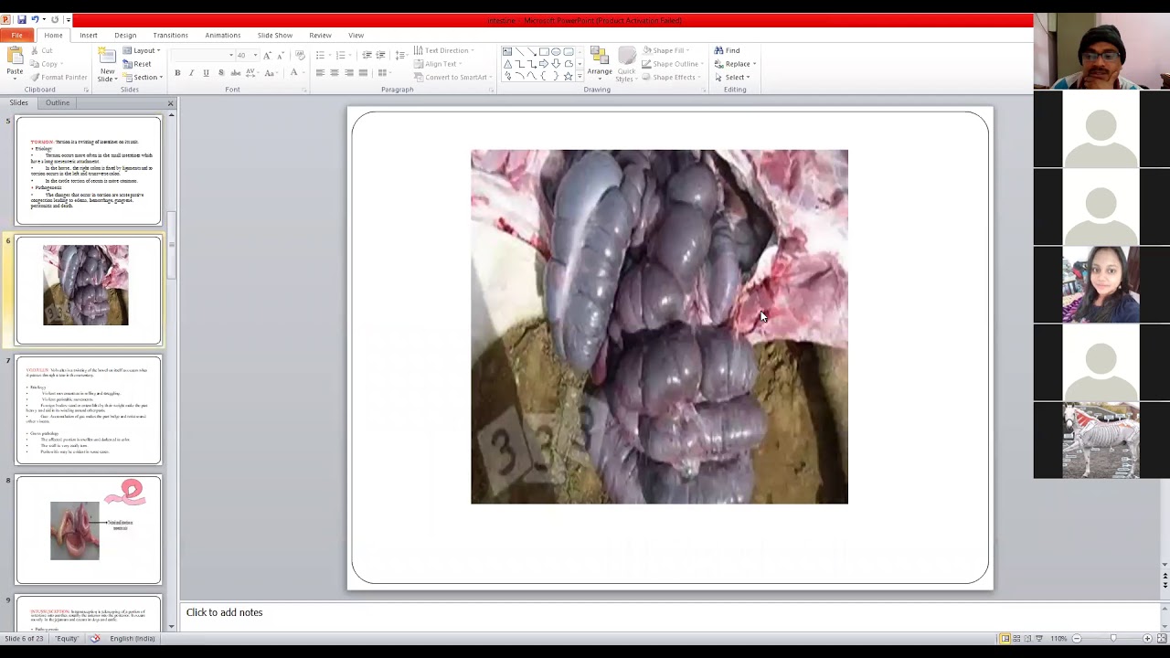This screenshot has height=658, width=1170.
Task: Click the Redo icon in quick access toolbar
Action: click(55, 19)
